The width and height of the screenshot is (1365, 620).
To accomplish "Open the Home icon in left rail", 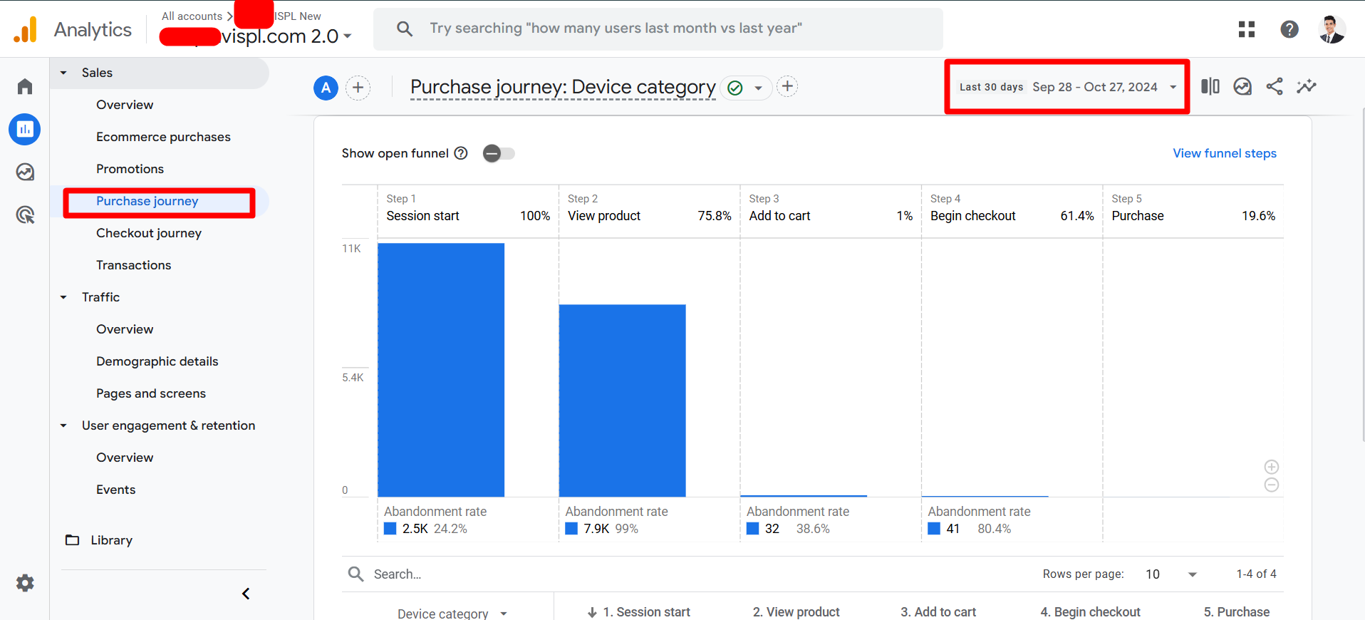I will tap(25, 86).
